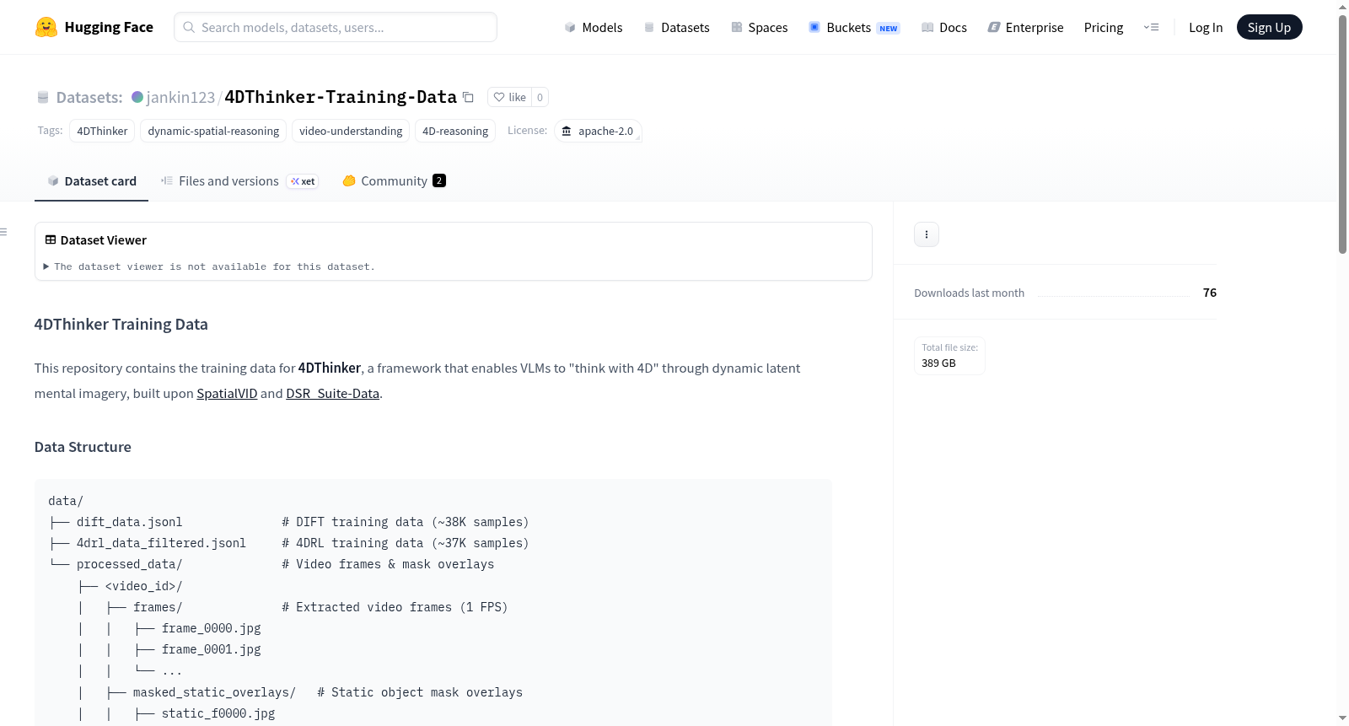Click the Datasets nav icon
The height and width of the screenshot is (726, 1349).
click(649, 28)
